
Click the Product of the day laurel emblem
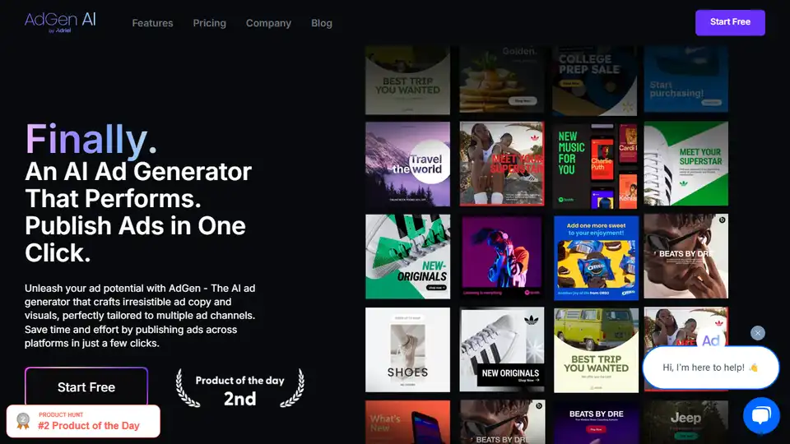[239, 389]
